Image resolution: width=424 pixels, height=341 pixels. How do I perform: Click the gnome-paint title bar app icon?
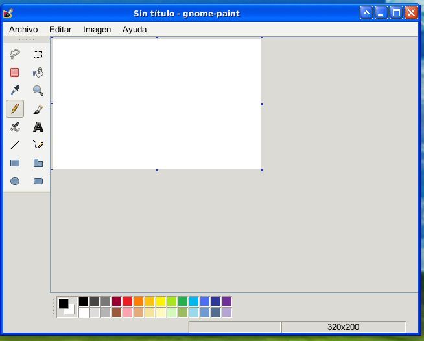point(8,13)
